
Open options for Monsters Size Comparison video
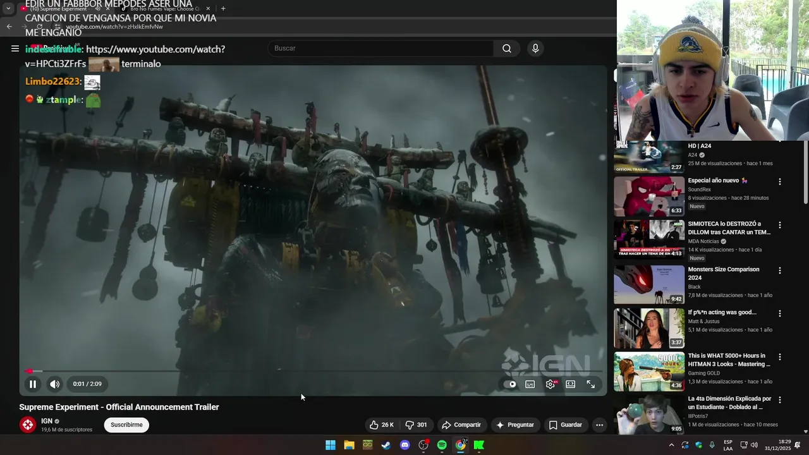click(779, 270)
